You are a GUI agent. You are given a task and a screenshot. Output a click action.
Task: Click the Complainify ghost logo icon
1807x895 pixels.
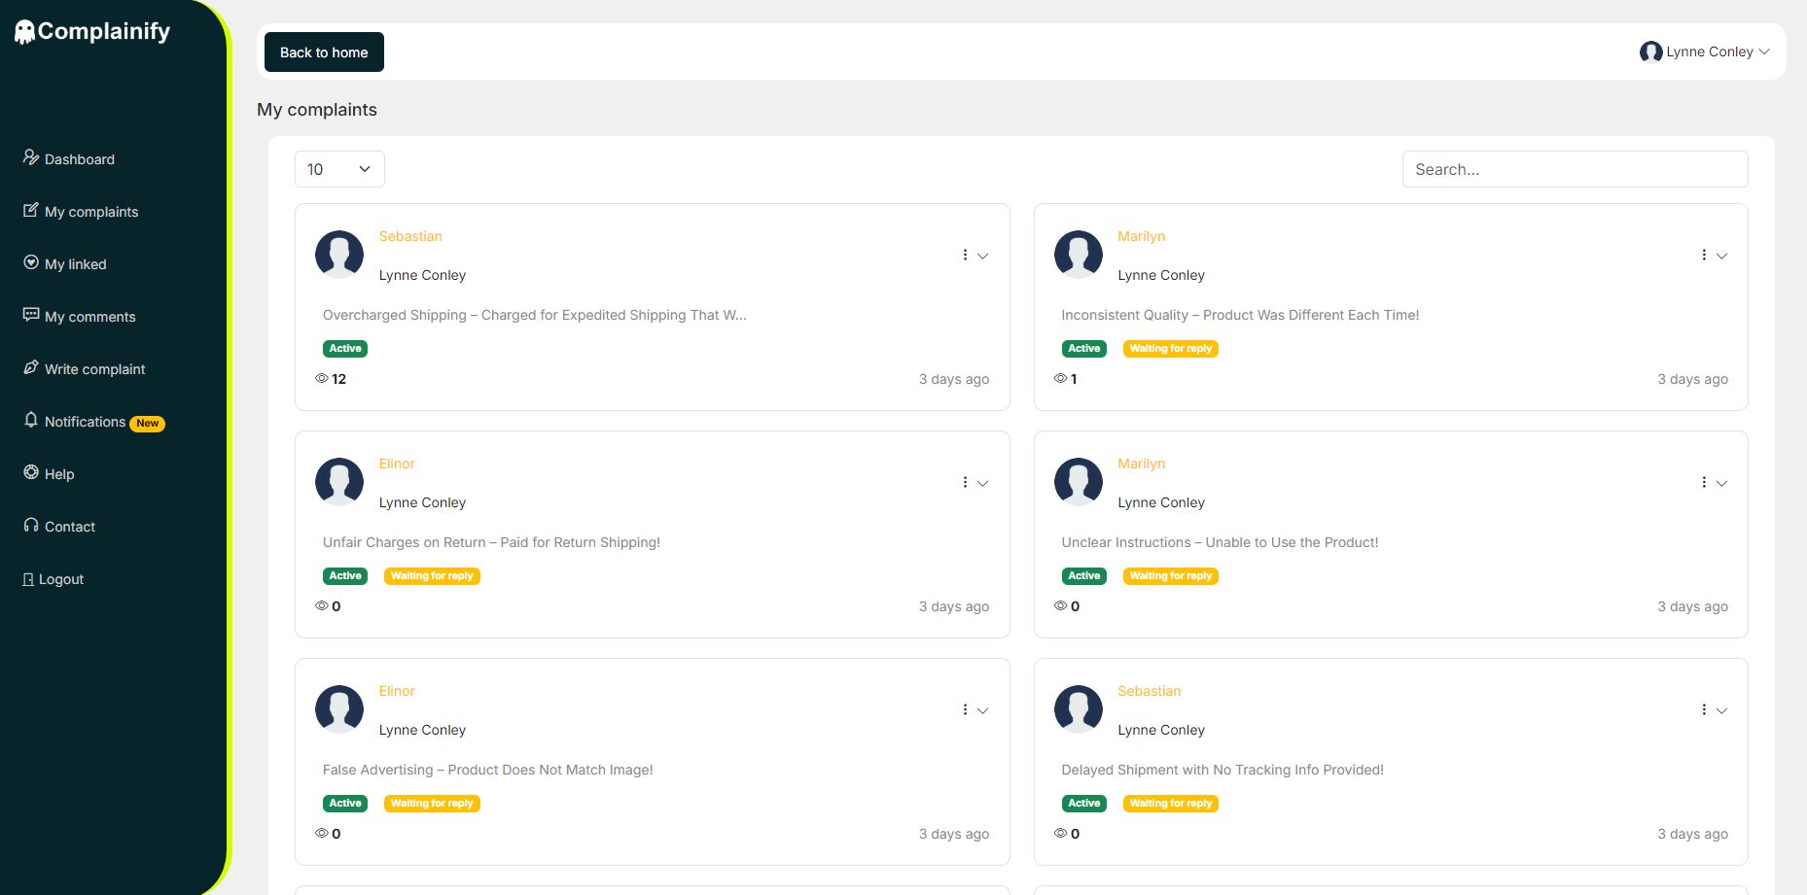pos(24,32)
